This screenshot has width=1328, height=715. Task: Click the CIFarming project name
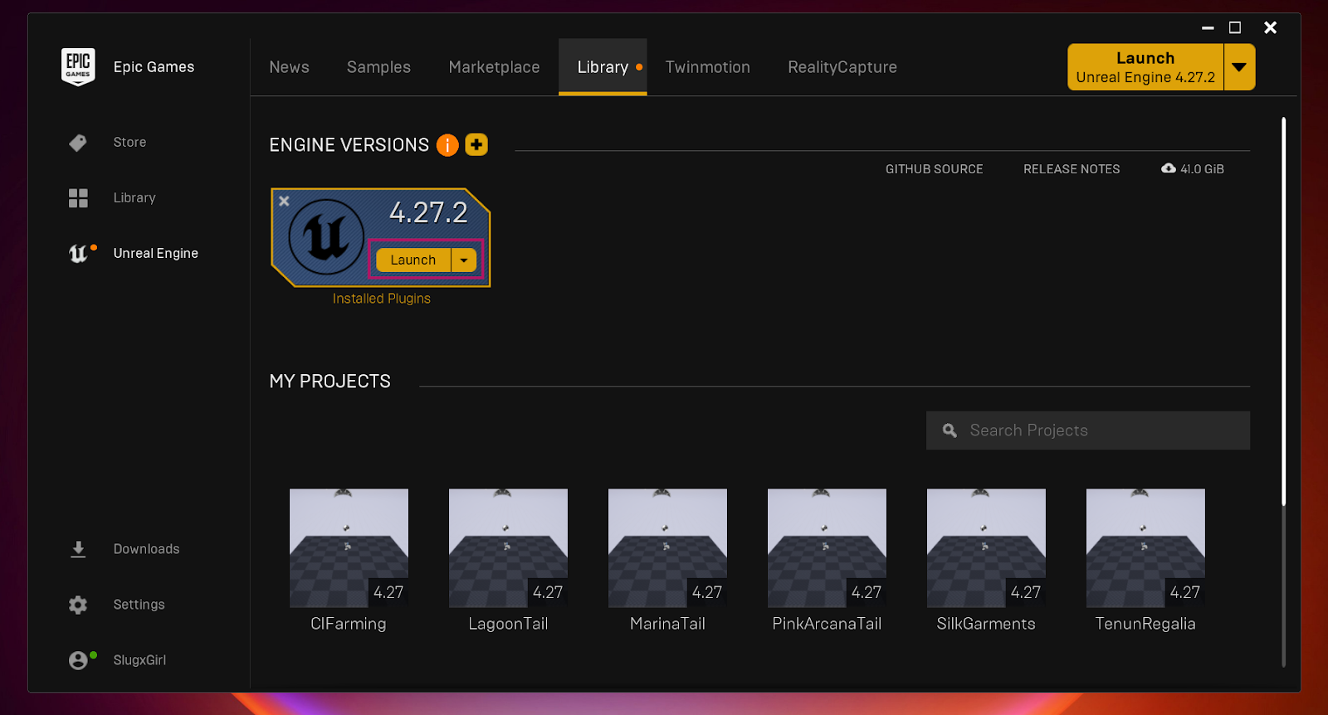(349, 624)
